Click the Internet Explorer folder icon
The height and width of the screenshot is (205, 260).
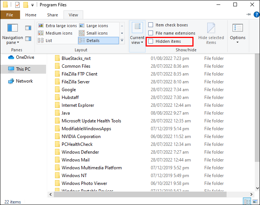[x=57, y=105]
